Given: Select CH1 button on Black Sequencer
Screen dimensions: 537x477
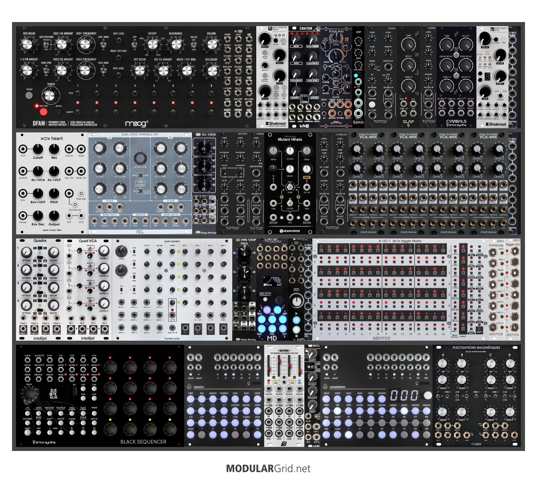Looking at the screenshot, I should [x=83, y=388].
